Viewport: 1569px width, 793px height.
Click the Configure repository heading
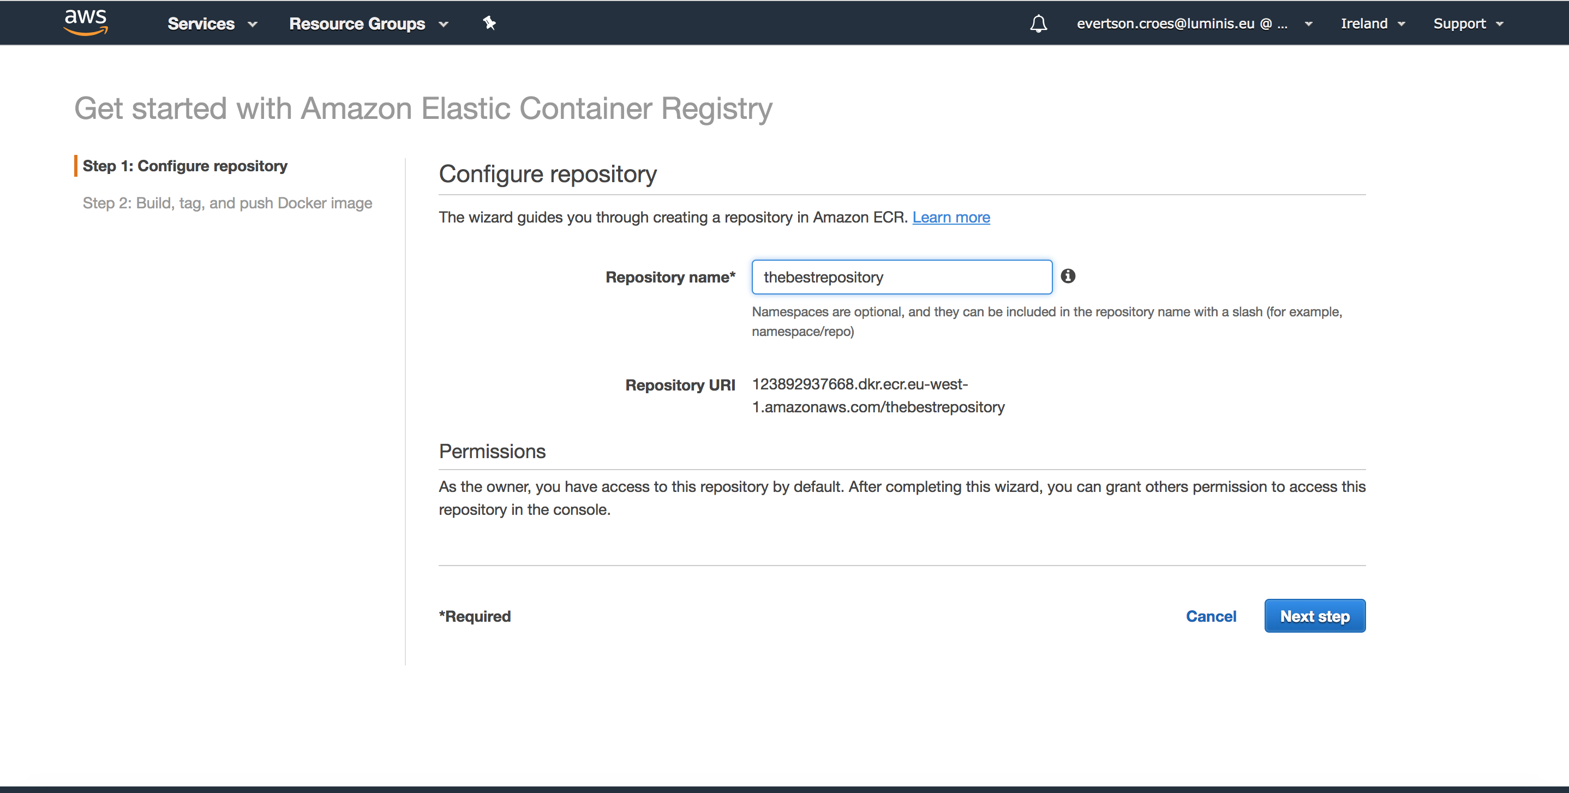pyautogui.click(x=547, y=174)
